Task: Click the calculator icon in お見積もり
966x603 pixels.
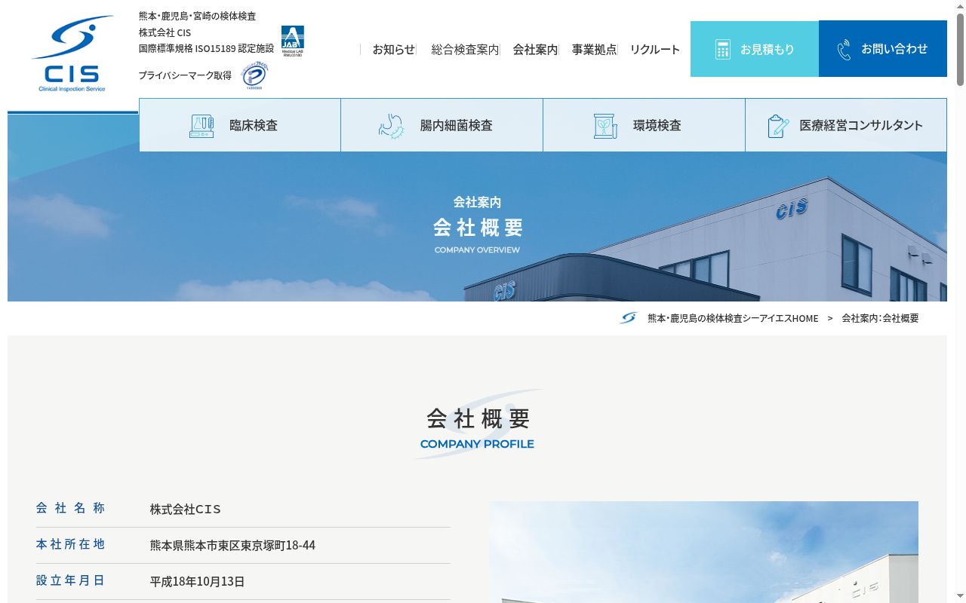Action: [x=722, y=49]
